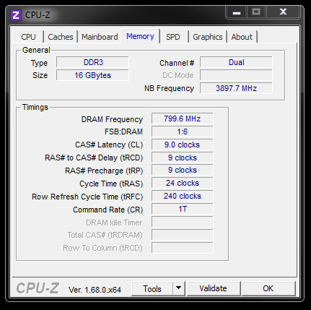Click the 799.6 MHz DRAM Frequency value

point(183,119)
